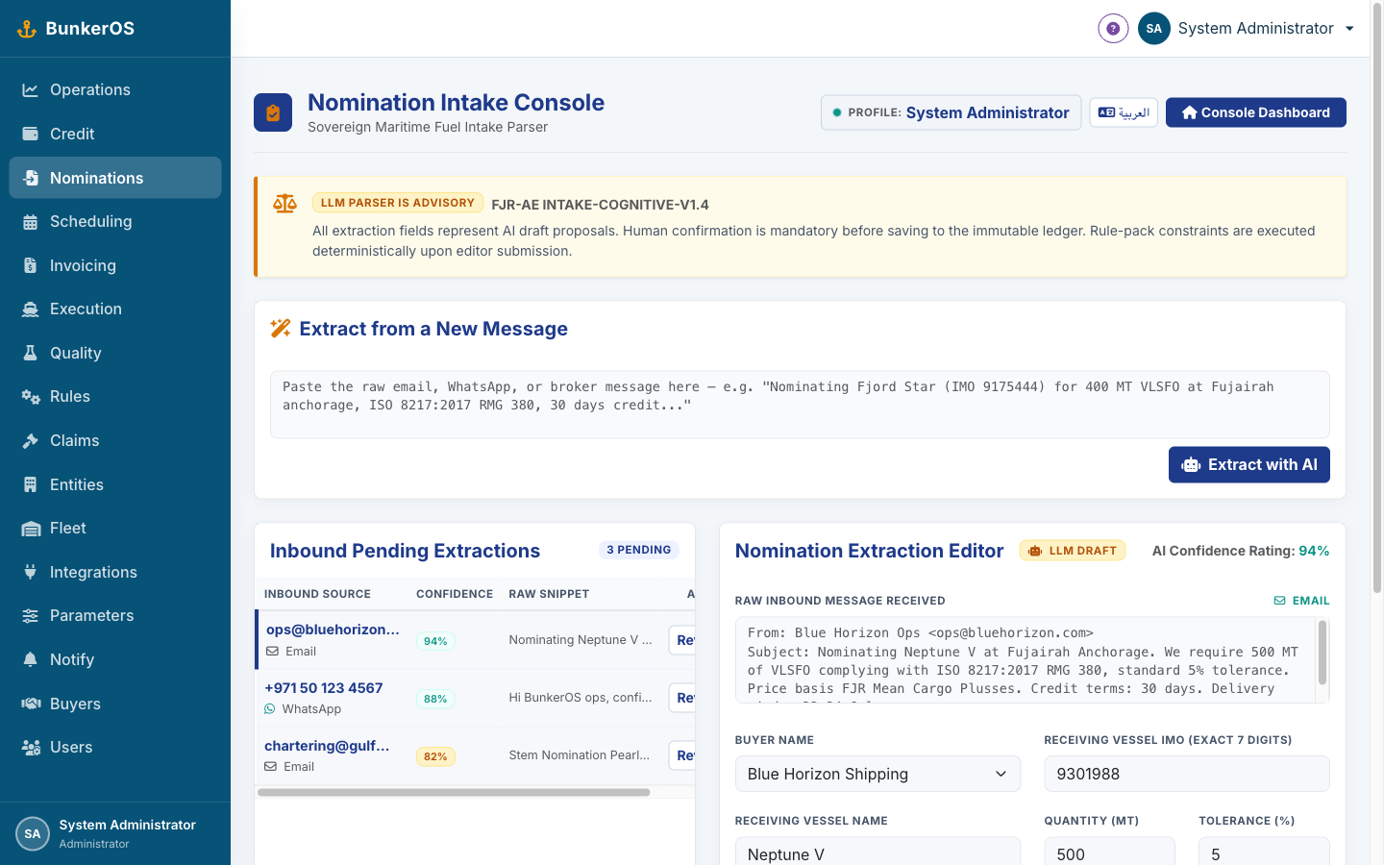Review the ops@bluehorizon extraction row button
The width and height of the screenshot is (1384, 865).
682,640
